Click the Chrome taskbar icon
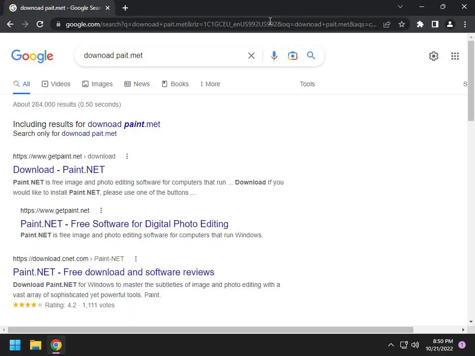 (56, 345)
